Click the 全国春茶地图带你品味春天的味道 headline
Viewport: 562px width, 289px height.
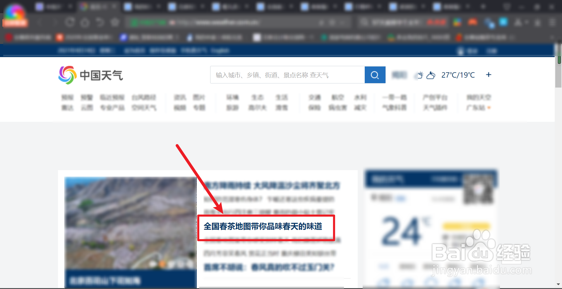(x=263, y=226)
